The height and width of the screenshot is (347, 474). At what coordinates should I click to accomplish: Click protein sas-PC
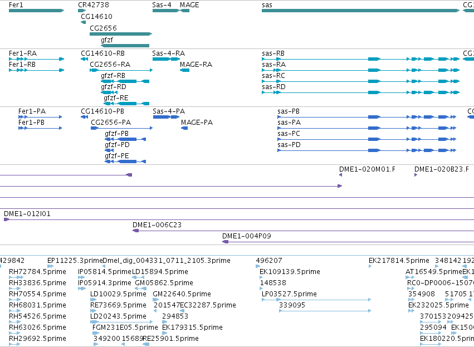[x=367, y=139]
